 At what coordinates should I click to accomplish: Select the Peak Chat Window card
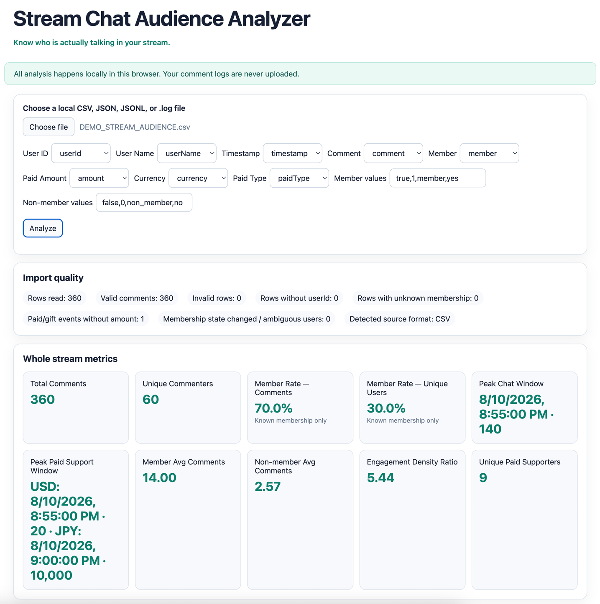coord(524,408)
